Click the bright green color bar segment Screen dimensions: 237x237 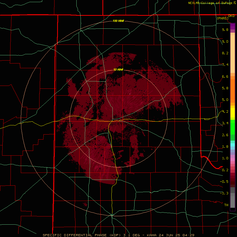233,127
